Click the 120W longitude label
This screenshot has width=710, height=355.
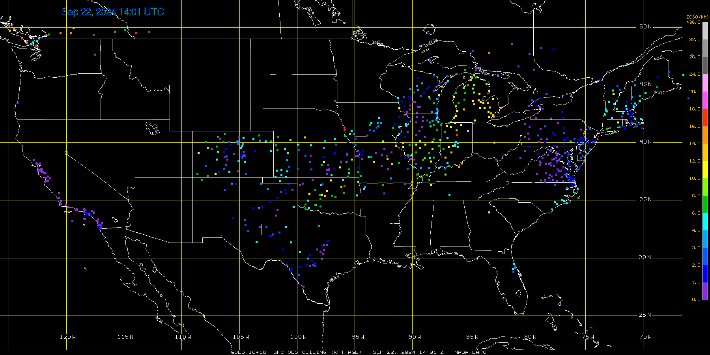[68, 337]
